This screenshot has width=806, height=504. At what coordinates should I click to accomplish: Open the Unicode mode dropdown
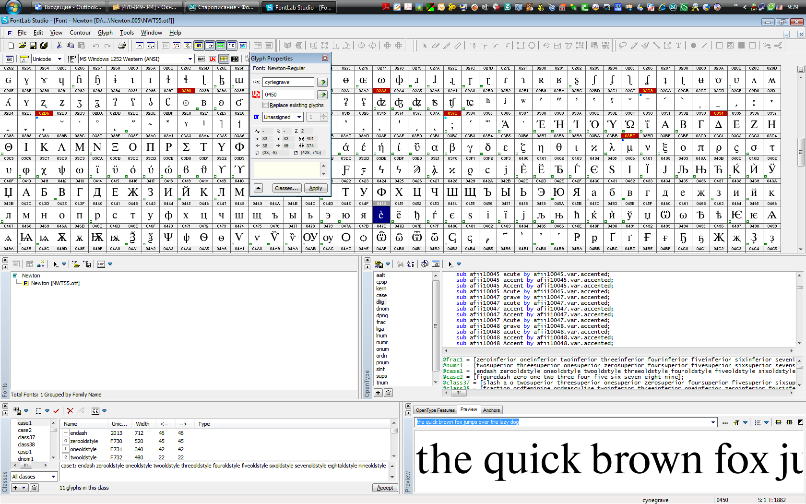(59, 59)
